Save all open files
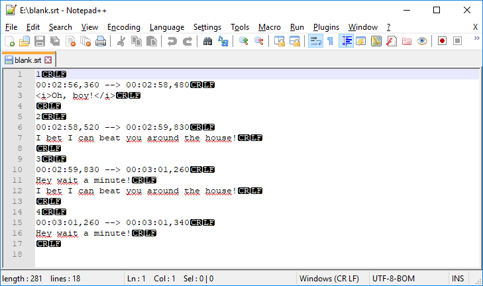This screenshot has height=286, width=483. [55, 41]
